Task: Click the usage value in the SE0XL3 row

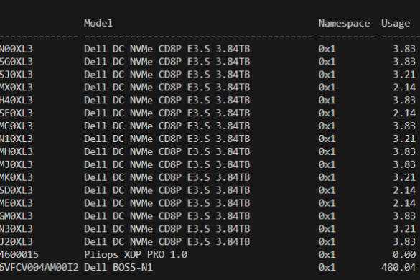Action: [404, 113]
